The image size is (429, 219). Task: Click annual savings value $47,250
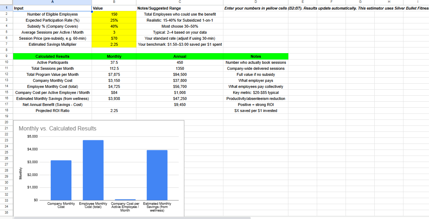180,99
